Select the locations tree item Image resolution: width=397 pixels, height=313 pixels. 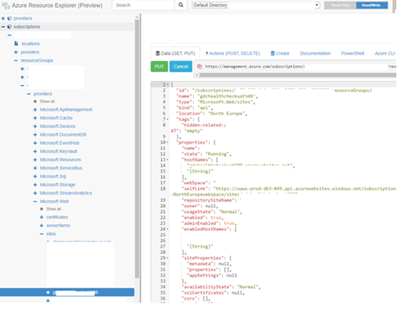coord(30,44)
